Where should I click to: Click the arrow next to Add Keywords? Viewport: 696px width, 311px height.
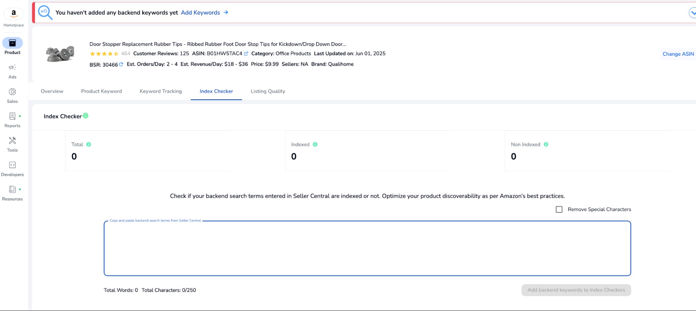click(x=226, y=13)
